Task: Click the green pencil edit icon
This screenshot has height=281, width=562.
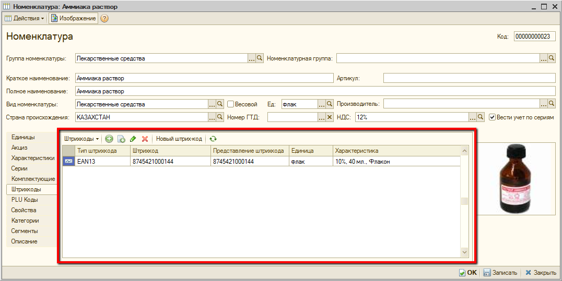Action: pos(133,139)
